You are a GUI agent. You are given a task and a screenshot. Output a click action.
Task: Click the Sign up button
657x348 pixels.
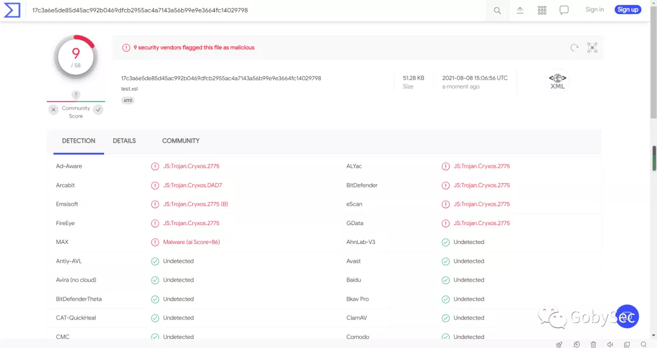click(x=628, y=9)
